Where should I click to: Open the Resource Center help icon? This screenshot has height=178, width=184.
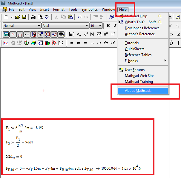point(178,17)
